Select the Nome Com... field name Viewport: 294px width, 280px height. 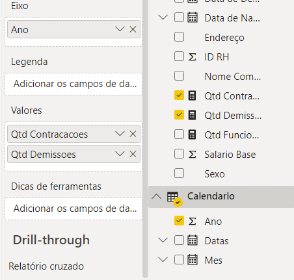pyautogui.click(x=233, y=77)
